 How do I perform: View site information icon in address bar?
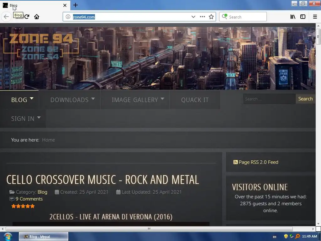pyautogui.click(x=68, y=17)
